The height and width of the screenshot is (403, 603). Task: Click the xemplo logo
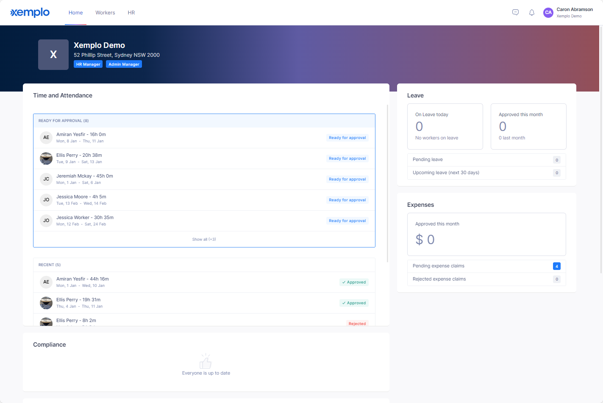coord(30,12)
